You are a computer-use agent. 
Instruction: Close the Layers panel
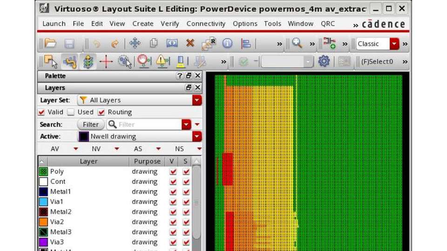197,88
